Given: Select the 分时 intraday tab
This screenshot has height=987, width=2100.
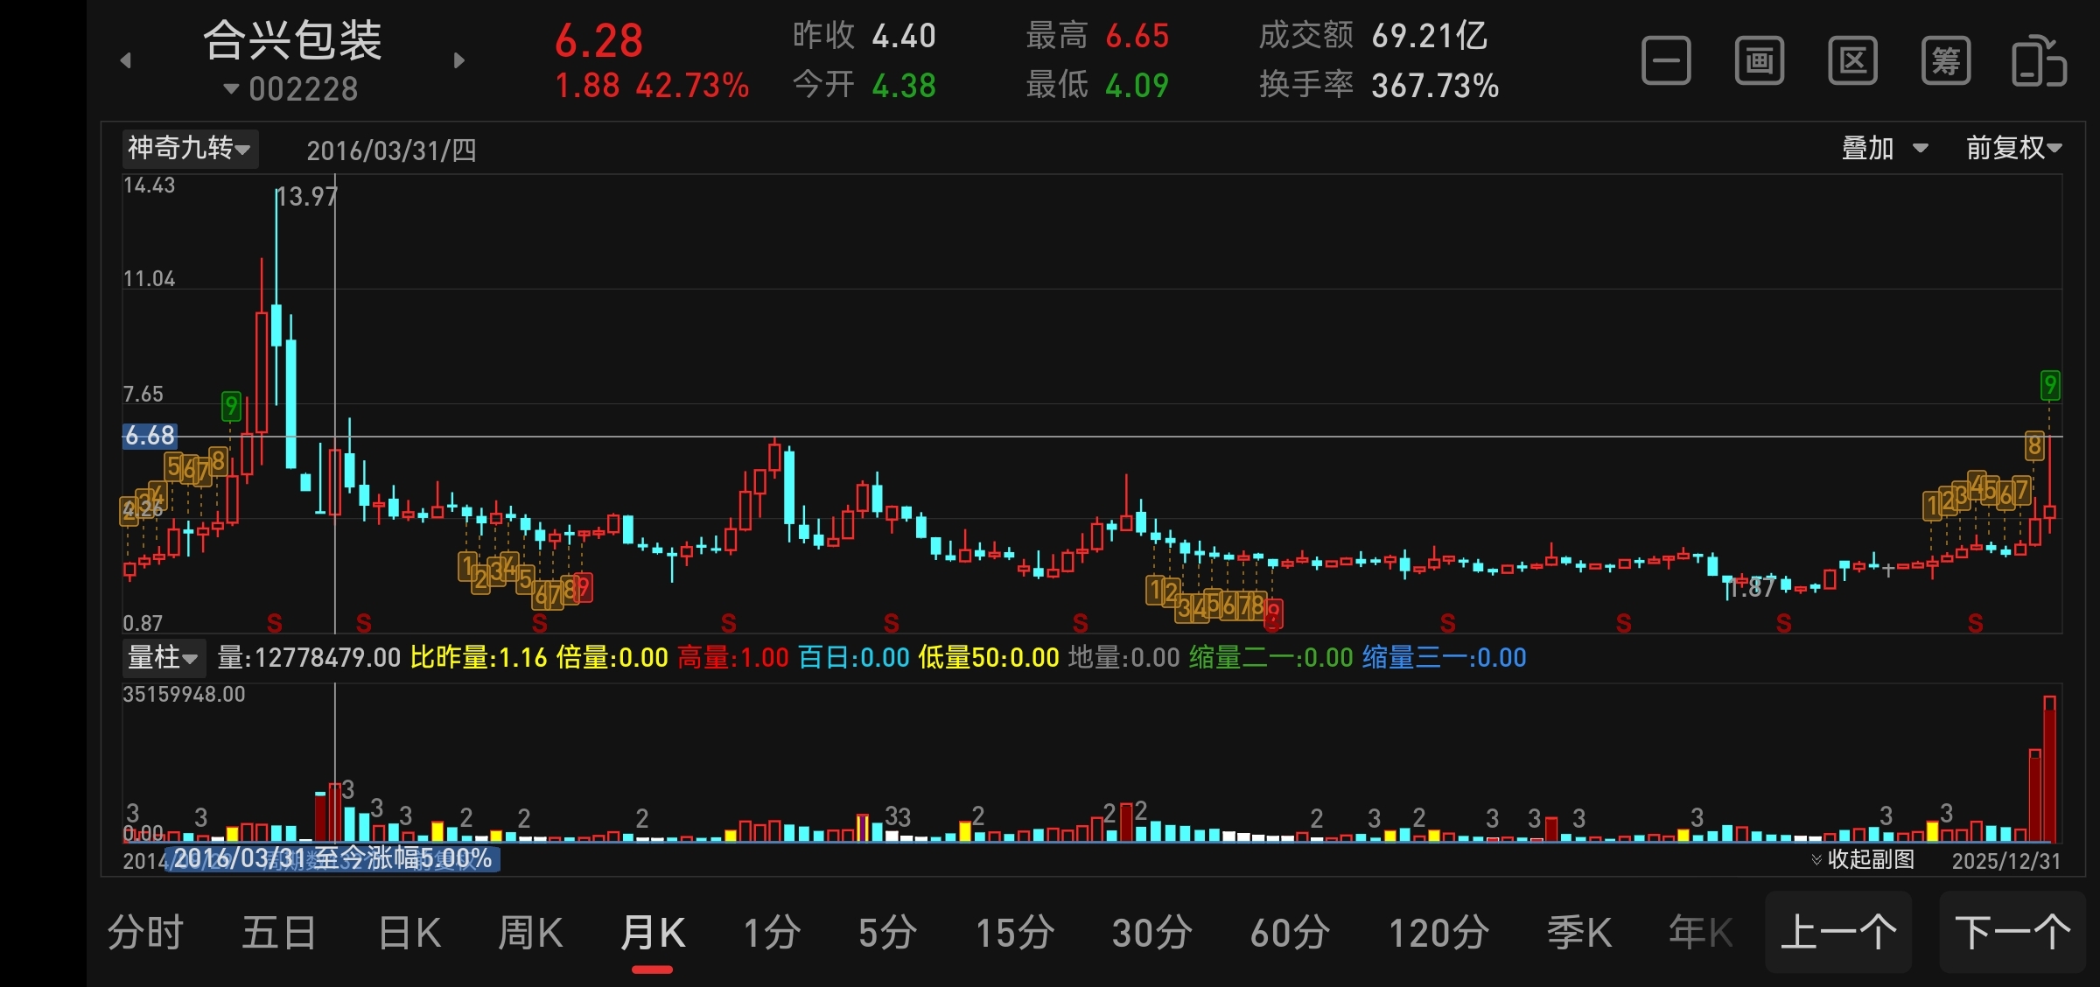Looking at the screenshot, I should [145, 933].
